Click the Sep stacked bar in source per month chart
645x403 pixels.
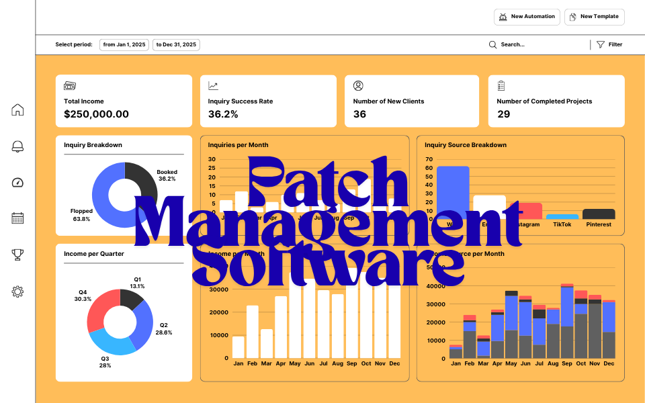coord(567,321)
